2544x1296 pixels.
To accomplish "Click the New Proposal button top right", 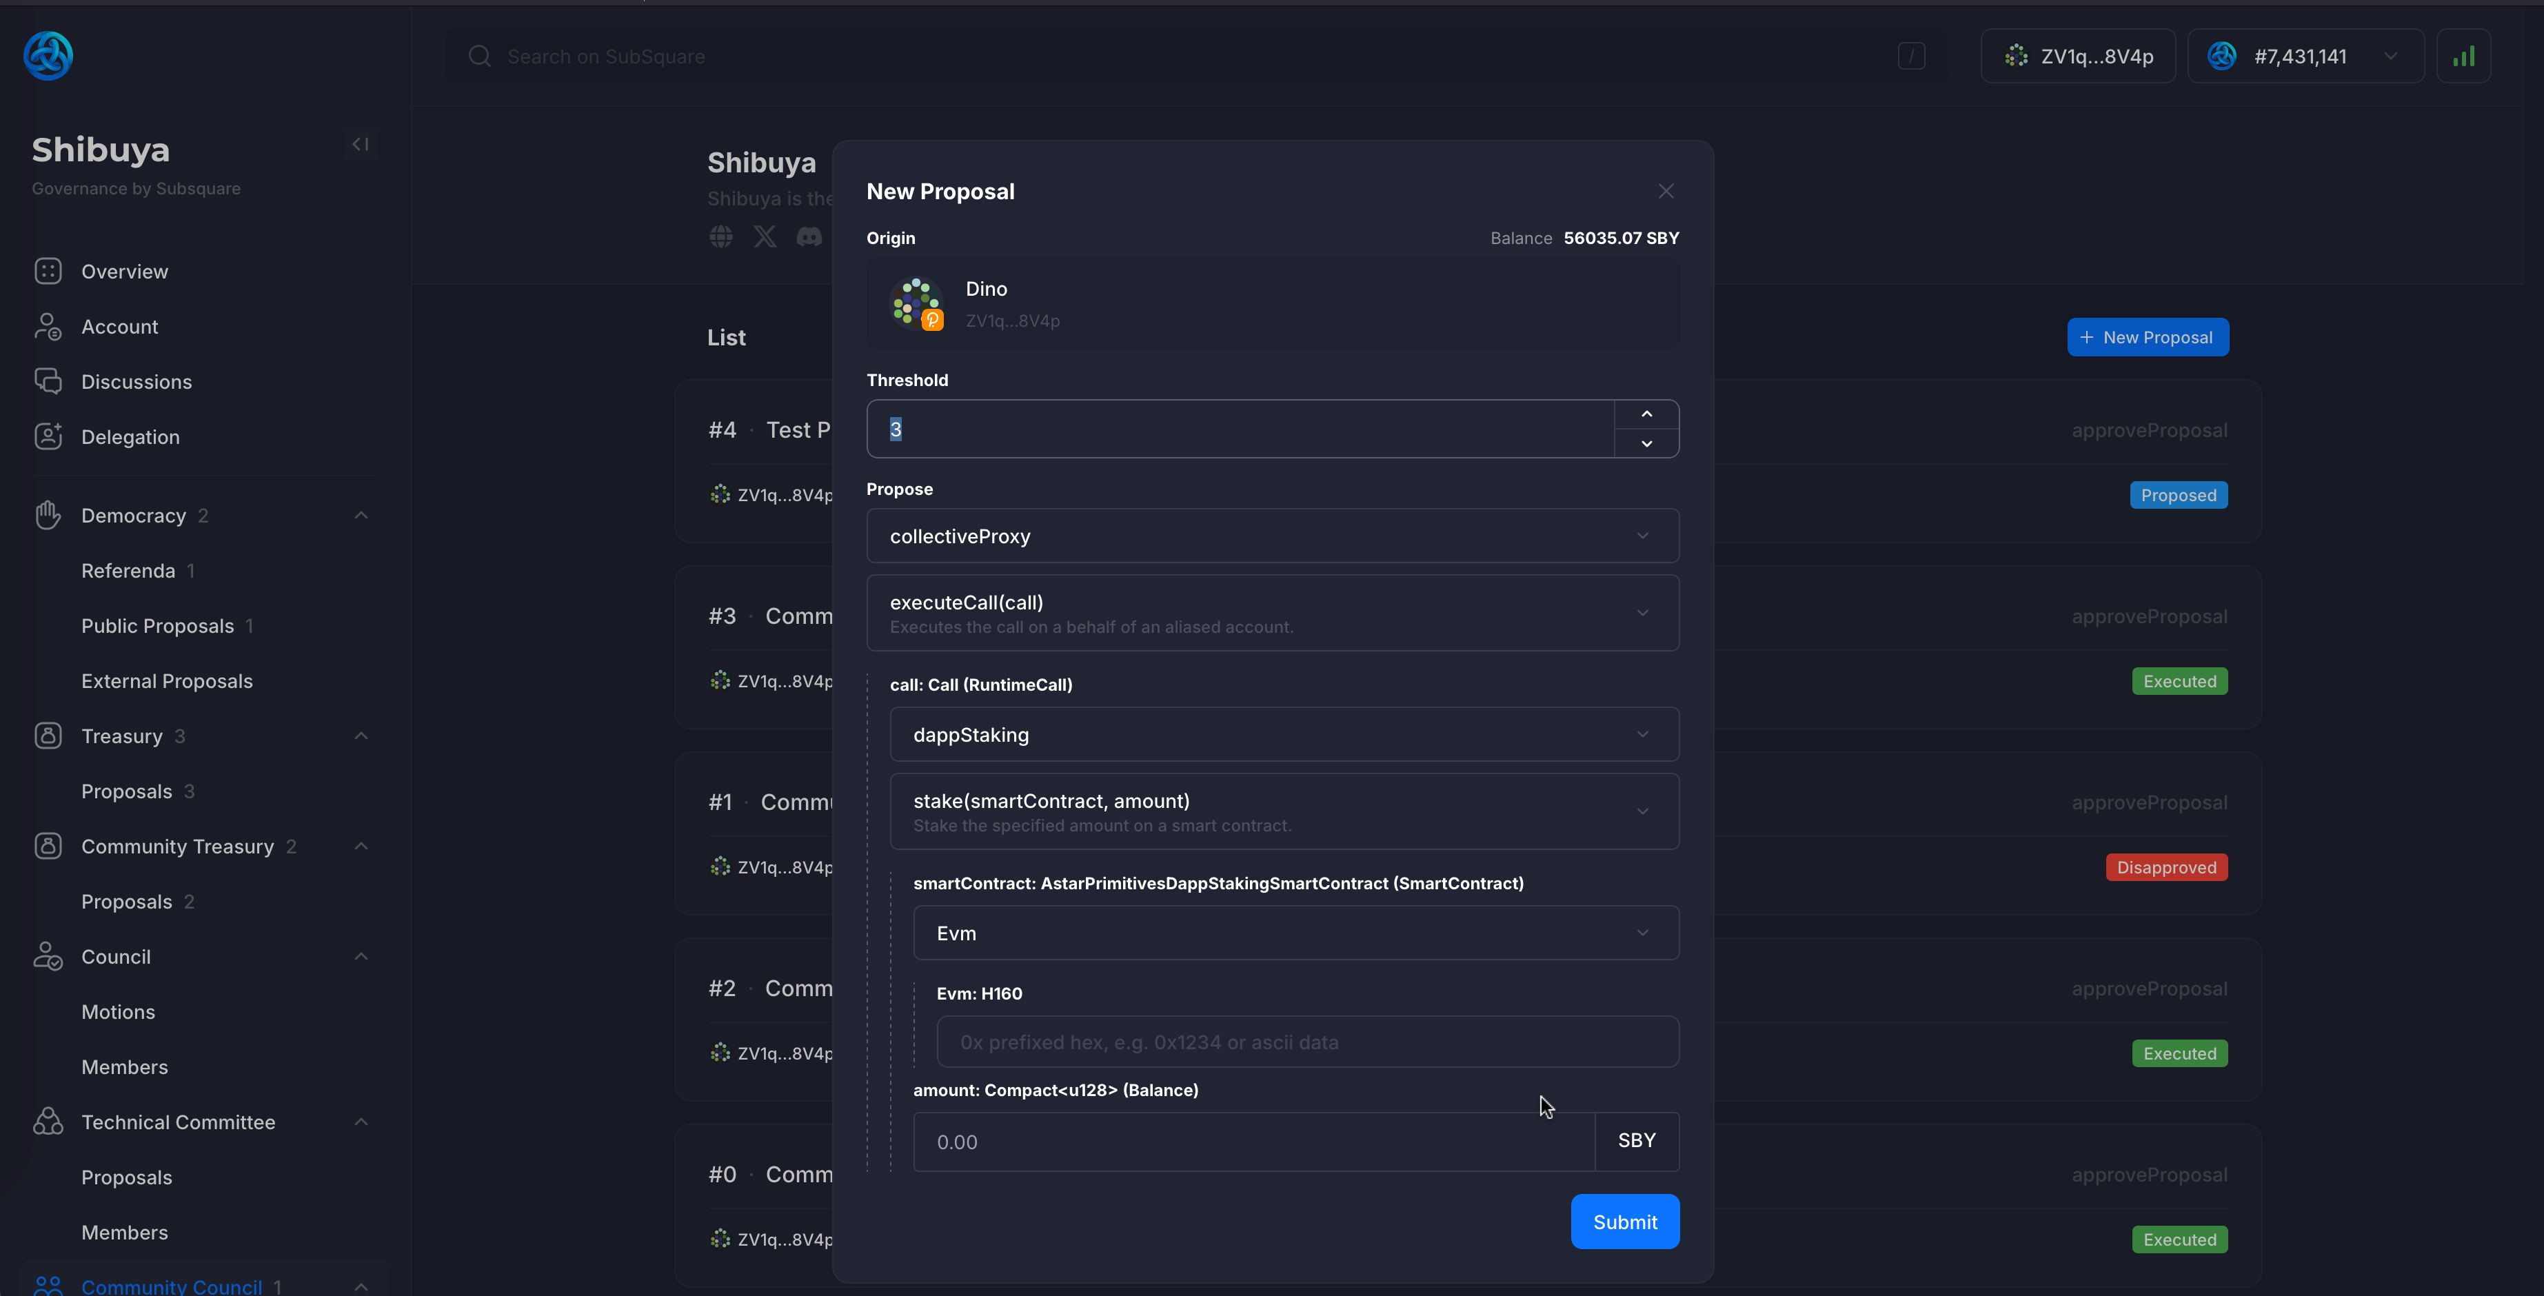I will [x=2149, y=337].
